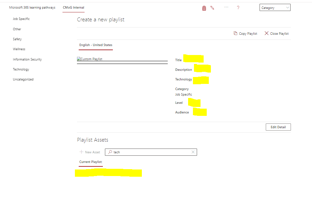Click the New Asset plus icon
This screenshot has height=208, width=312.
click(82, 152)
